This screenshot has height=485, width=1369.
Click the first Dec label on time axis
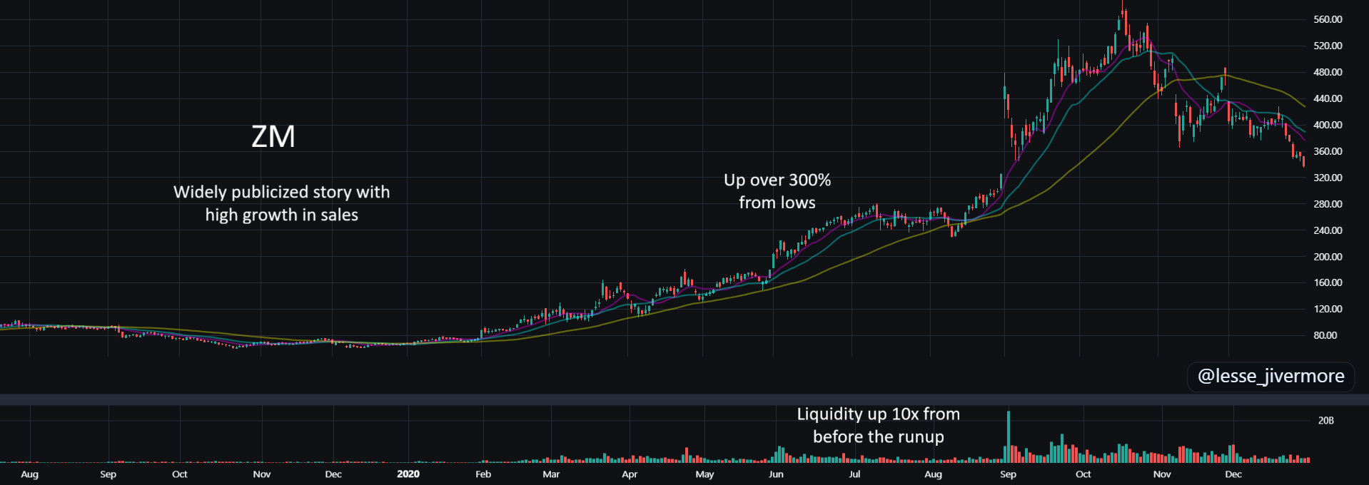click(333, 474)
